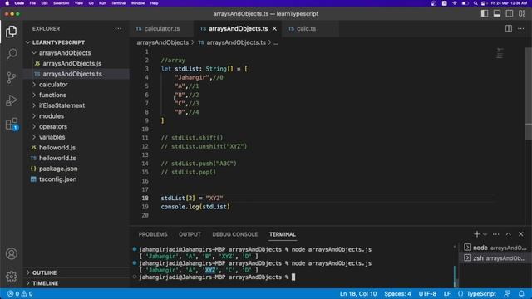532x299 pixels.
Task: Open Customize Layout icon in title bar
Action: point(522,13)
